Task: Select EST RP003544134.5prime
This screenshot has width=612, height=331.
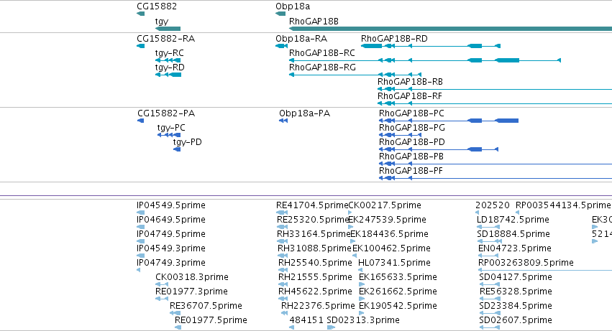Action: pyautogui.click(x=563, y=205)
